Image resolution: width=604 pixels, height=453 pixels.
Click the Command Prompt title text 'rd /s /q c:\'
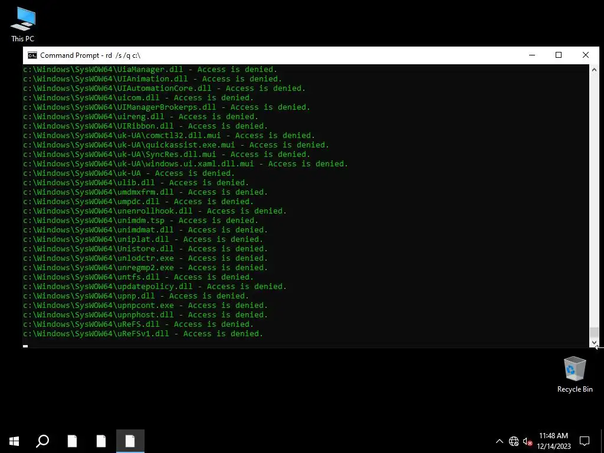[123, 55]
